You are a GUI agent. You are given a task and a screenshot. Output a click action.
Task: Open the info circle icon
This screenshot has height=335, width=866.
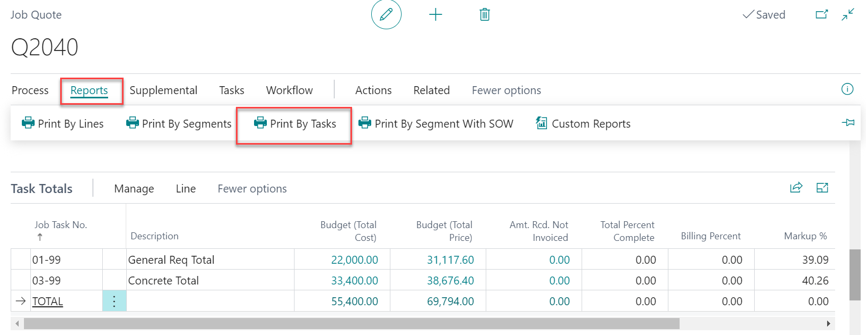[x=847, y=89]
